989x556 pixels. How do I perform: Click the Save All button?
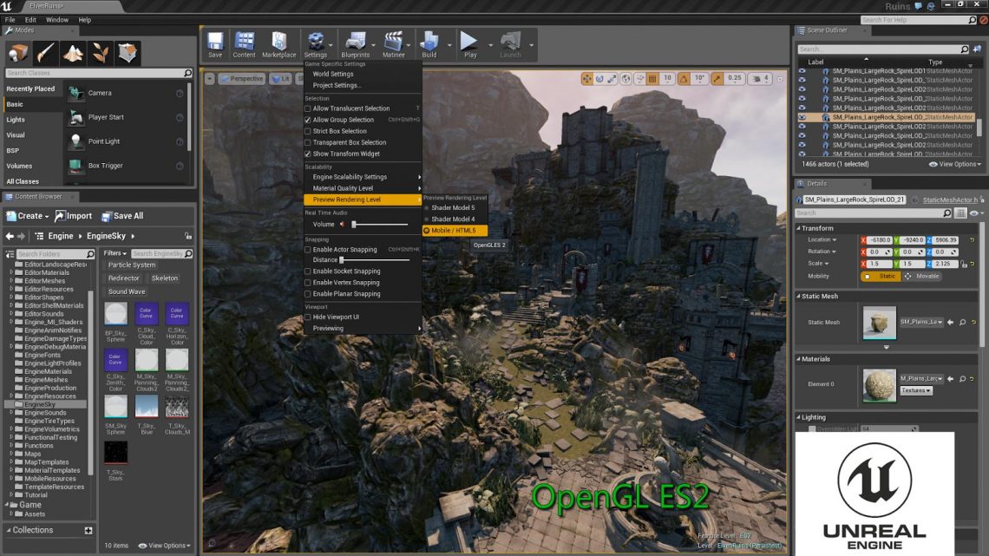[123, 216]
